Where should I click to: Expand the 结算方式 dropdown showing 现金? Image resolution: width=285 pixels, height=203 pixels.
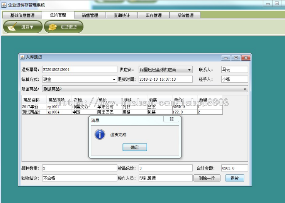click(x=114, y=80)
